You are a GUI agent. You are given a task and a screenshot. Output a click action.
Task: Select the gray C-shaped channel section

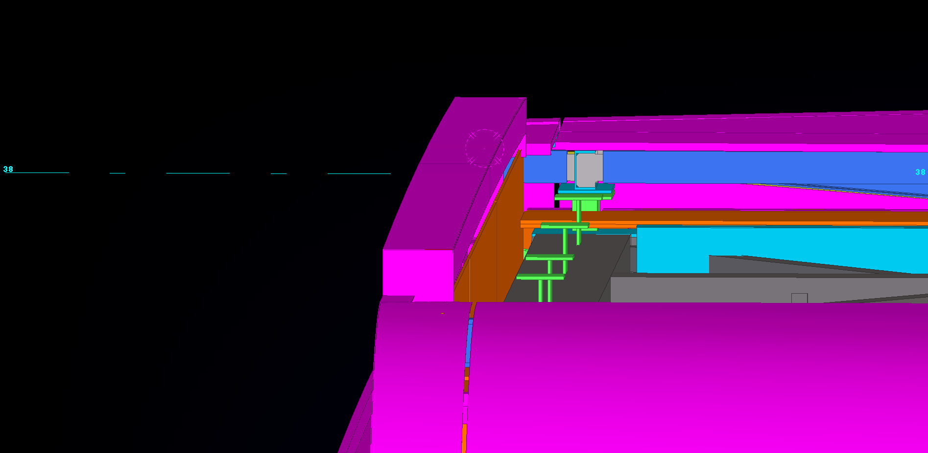(x=586, y=169)
